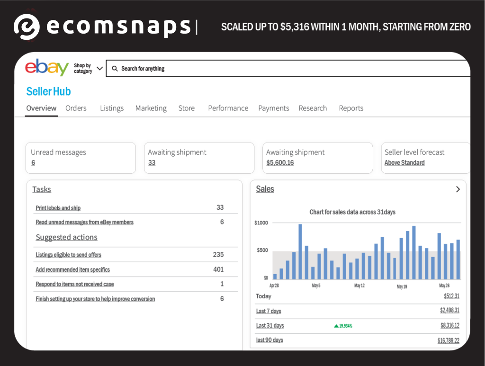Open the Payments tab
Image resolution: width=485 pixels, height=366 pixels.
(x=274, y=108)
